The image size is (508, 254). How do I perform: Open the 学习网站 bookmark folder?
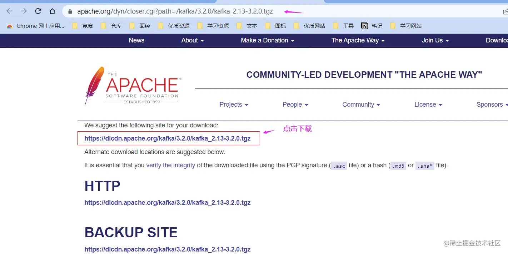[x=406, y=26]
